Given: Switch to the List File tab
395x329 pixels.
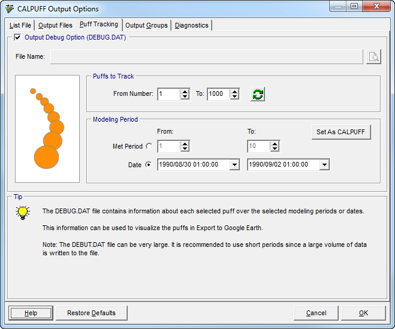Looking at the screenshot, I should click(x=20, y=25).
